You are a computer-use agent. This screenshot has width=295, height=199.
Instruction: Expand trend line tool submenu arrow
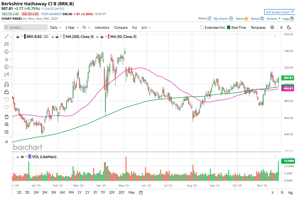click(x=11, y=36)
